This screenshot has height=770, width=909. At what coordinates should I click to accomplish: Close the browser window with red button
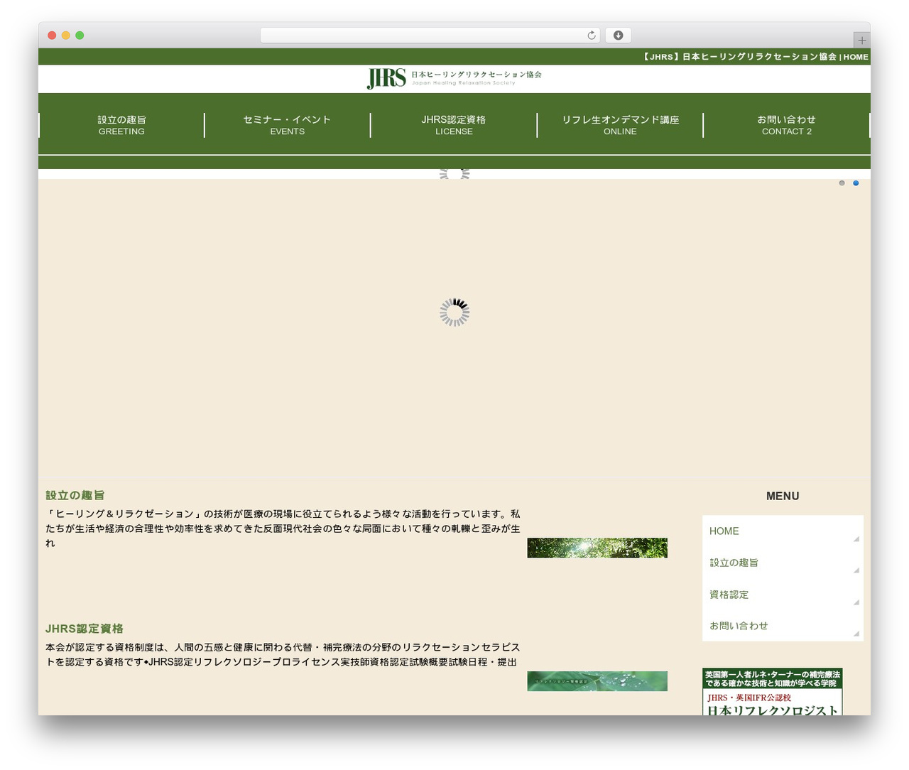point(52,36)
